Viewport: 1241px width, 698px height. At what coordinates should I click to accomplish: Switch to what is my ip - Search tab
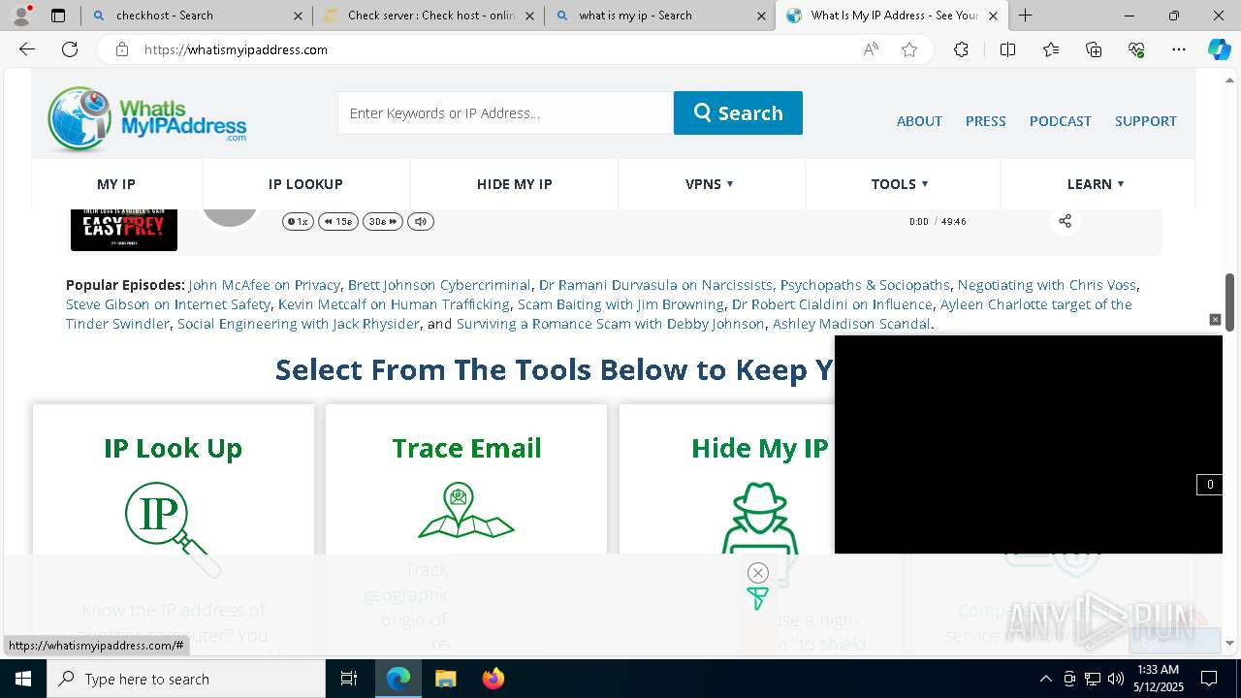(x=659, y=16)
